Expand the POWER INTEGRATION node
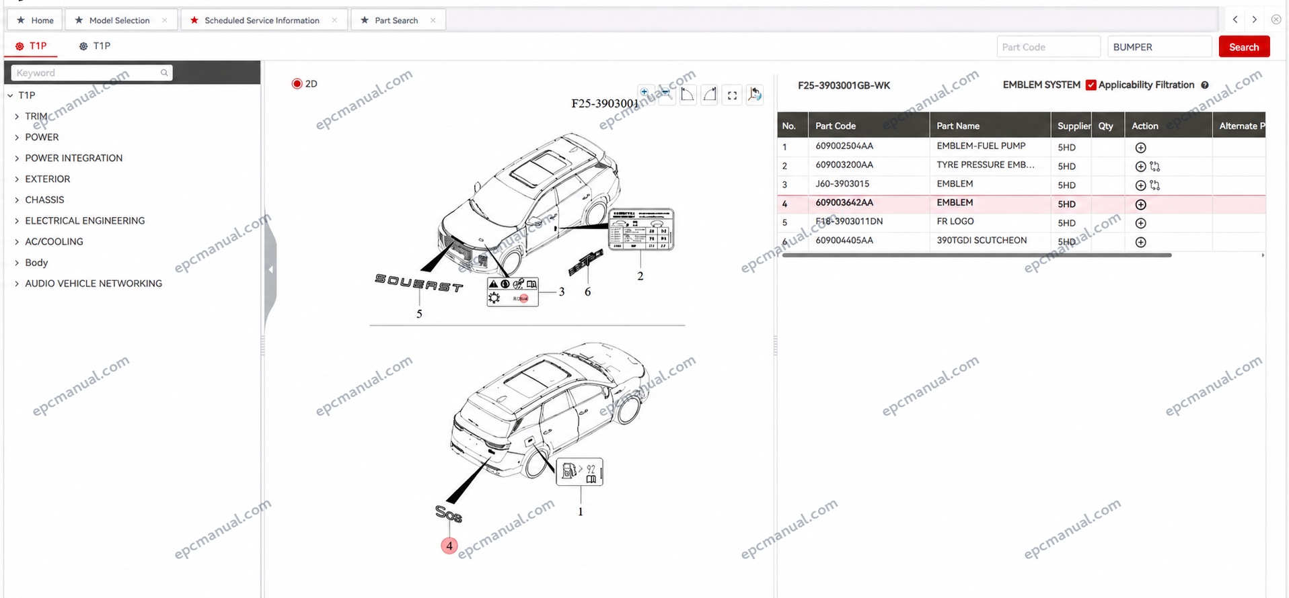The image size is (1289, 598). pos(17,158)
